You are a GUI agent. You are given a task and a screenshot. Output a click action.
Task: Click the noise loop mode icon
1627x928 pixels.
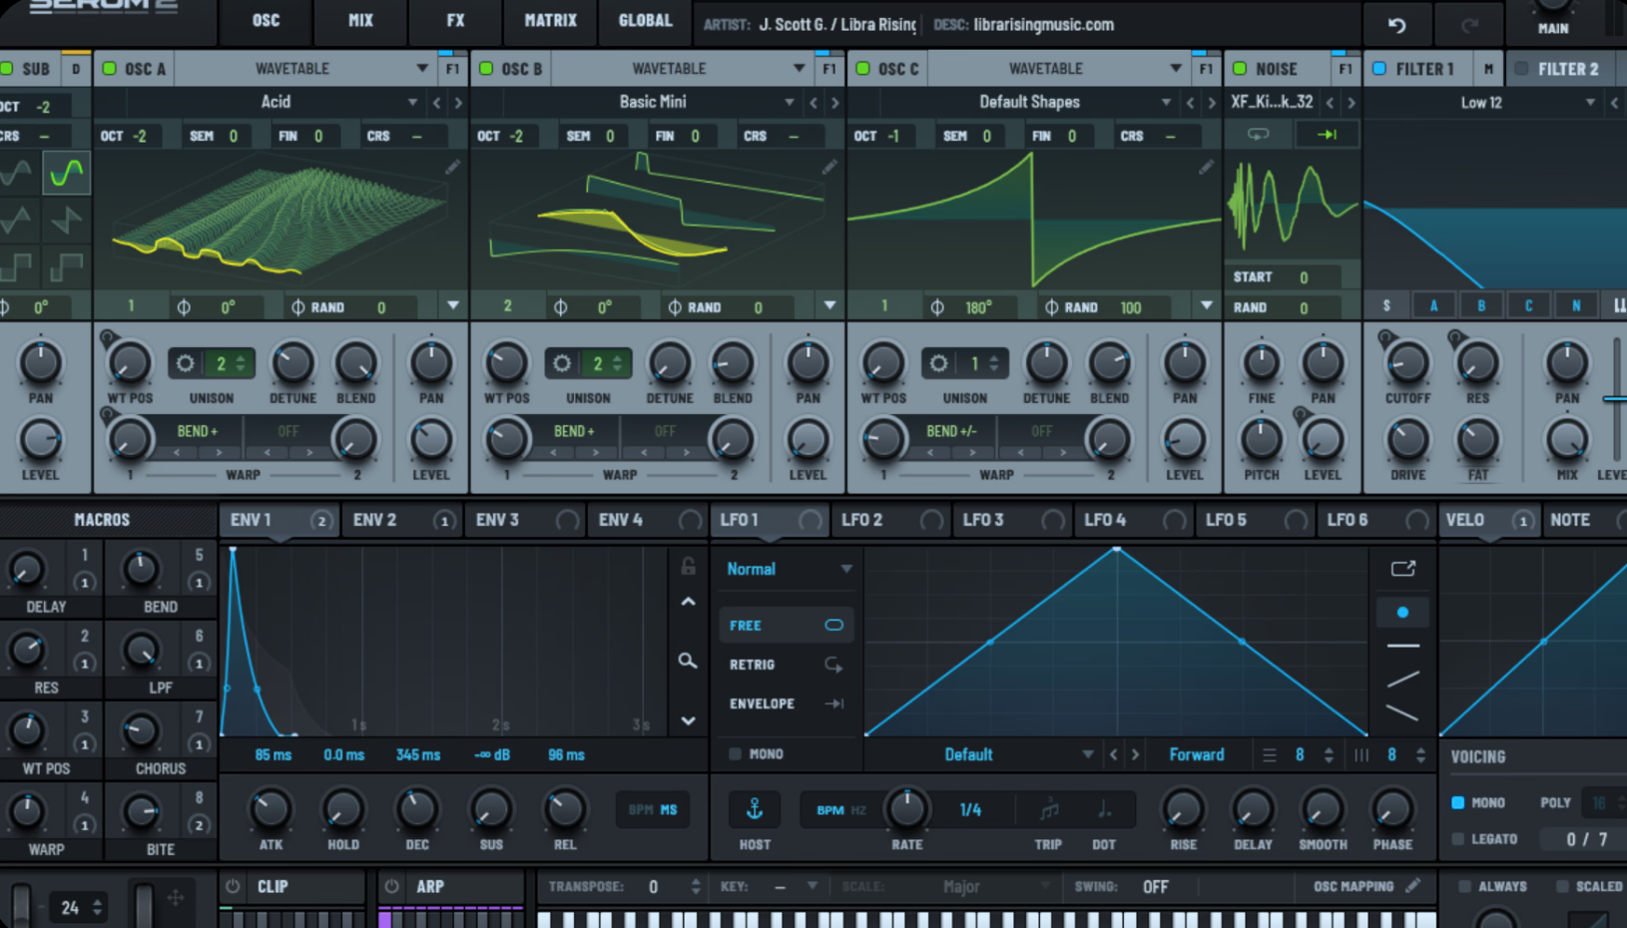tap(1258, 134)
